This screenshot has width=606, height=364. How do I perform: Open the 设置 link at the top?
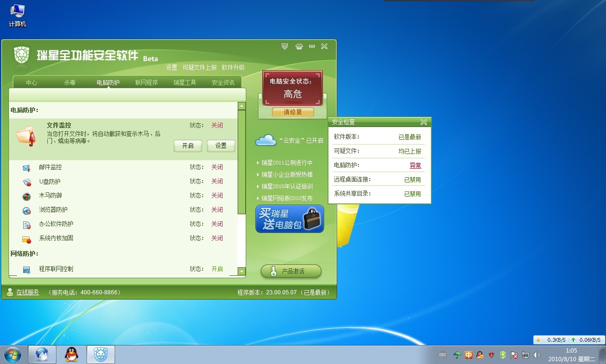tap(171, 68)
